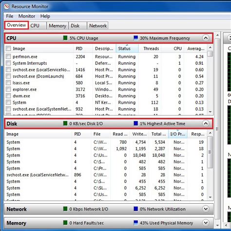
Task: Click the green Disk I/O indicator square
Action: tap(65, 123)
